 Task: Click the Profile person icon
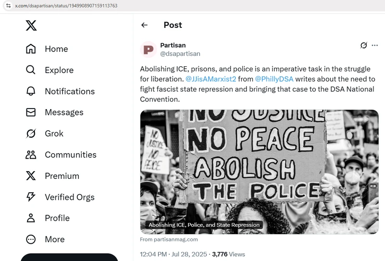(x=31, y=218)
